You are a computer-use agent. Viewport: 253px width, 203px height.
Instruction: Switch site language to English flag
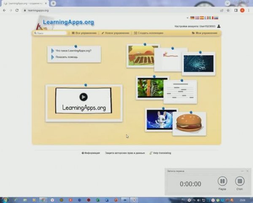click(197, 18)
